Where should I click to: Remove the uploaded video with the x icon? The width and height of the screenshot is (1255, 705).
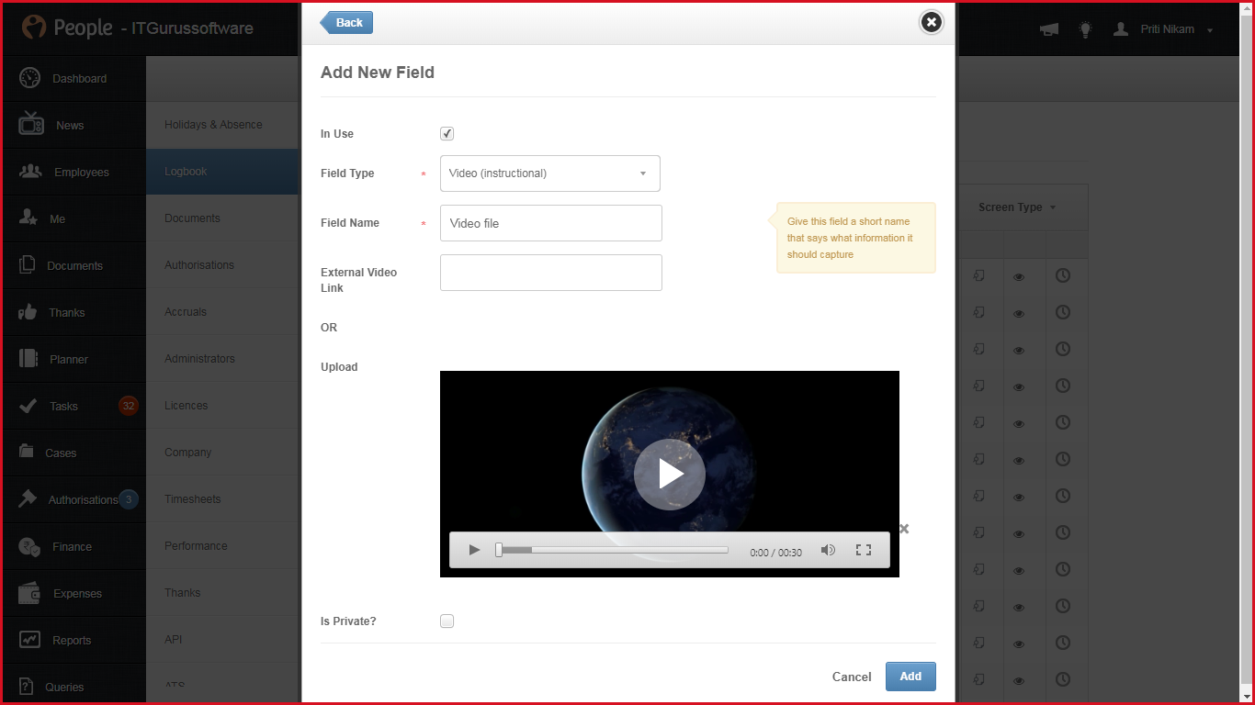coord(904,529)
